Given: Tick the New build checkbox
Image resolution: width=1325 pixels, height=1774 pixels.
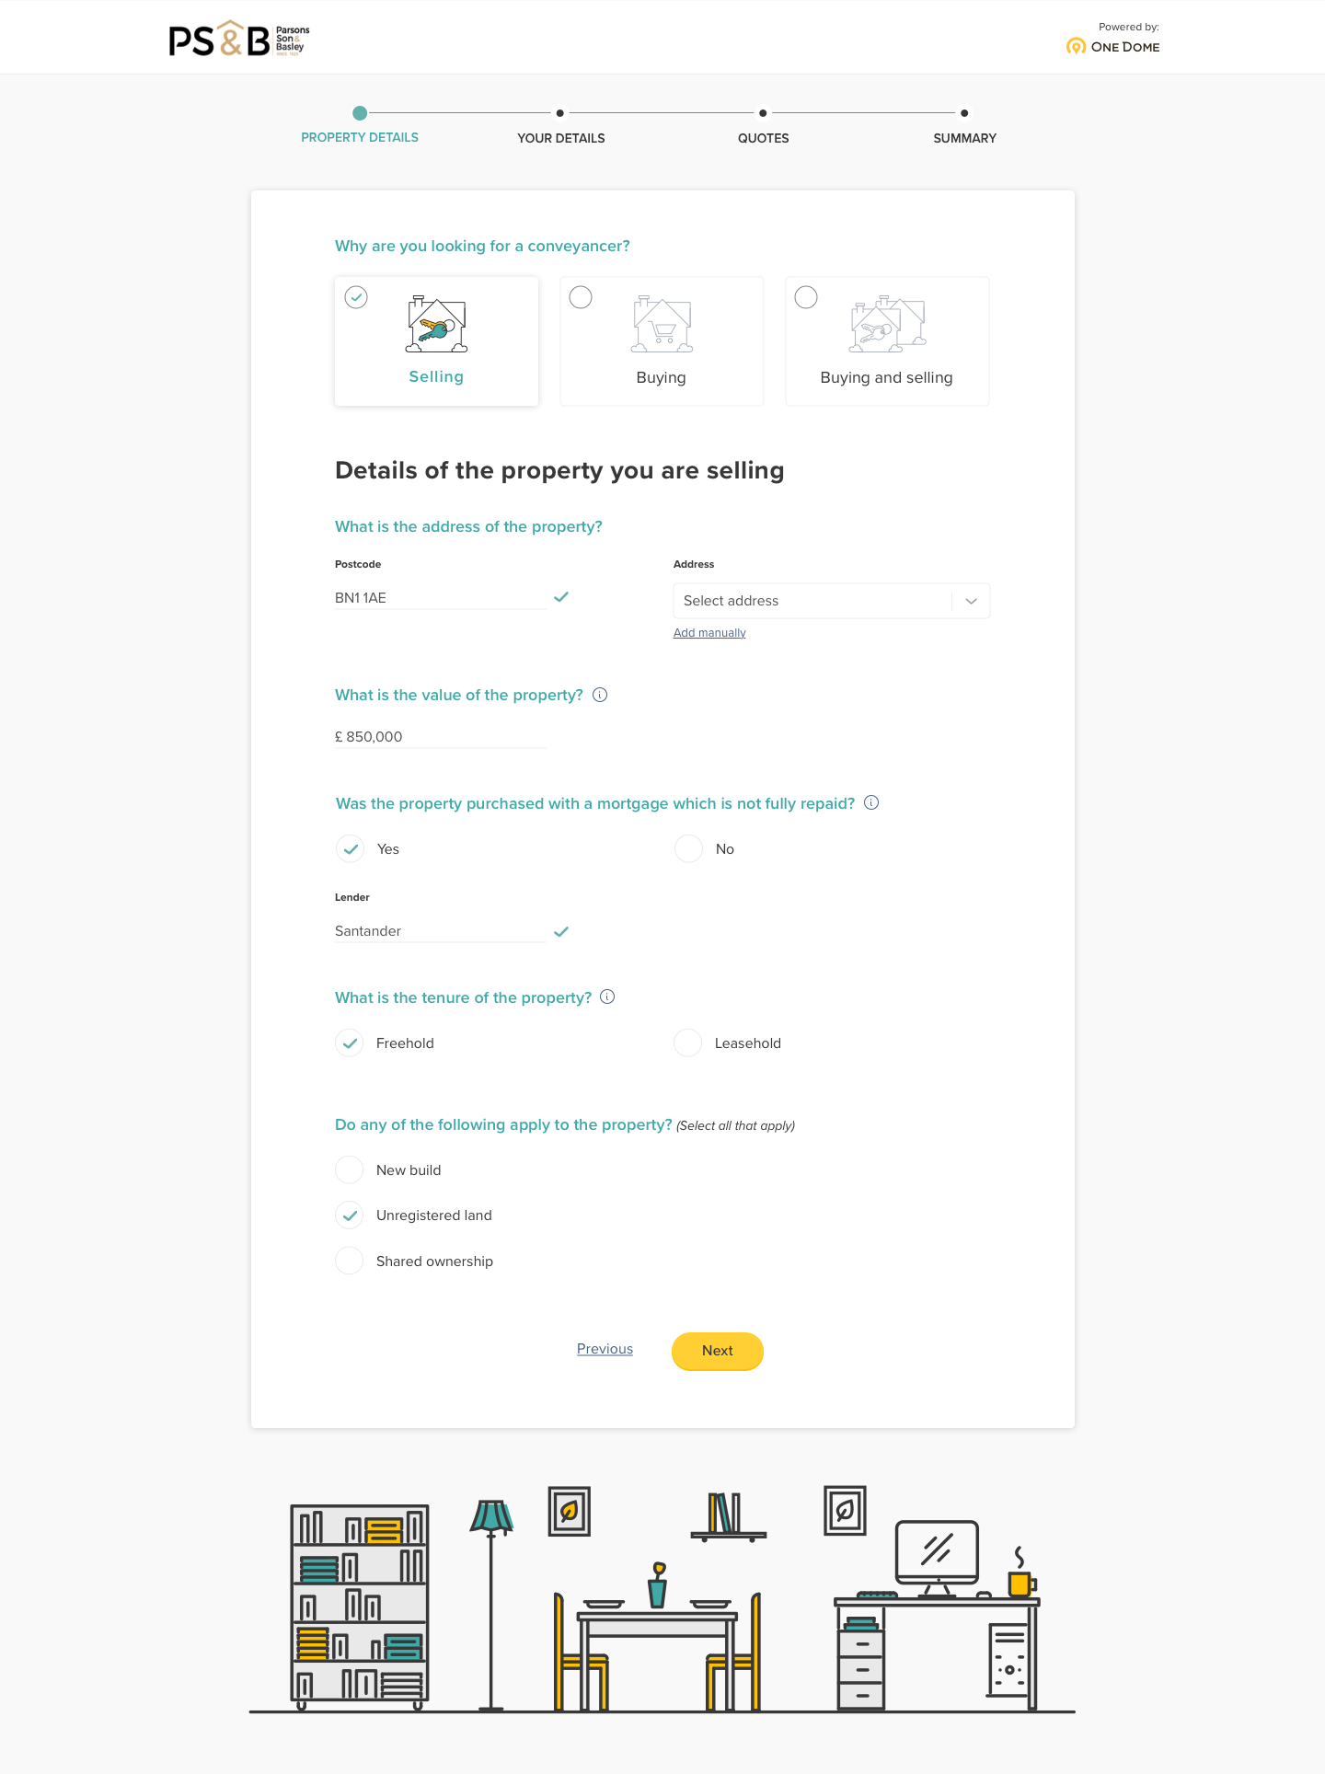Looking at the screenshot, I should click(350, 1169).
